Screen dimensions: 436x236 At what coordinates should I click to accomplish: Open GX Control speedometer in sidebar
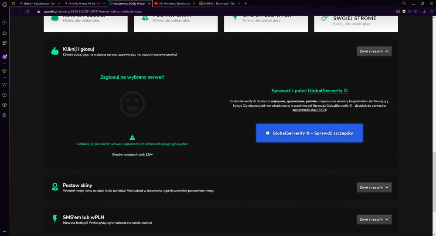(x=4, y=23)
